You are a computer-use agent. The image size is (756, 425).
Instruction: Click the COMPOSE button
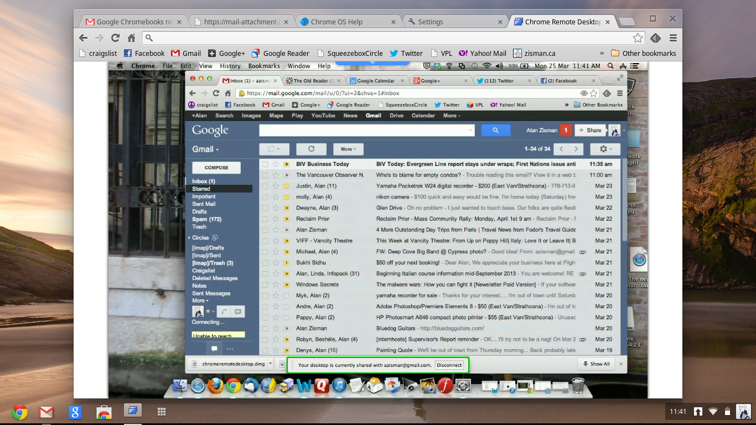(216, 168)
